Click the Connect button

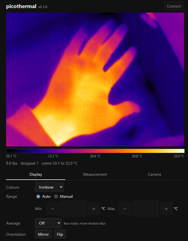[x=174, y=6]
